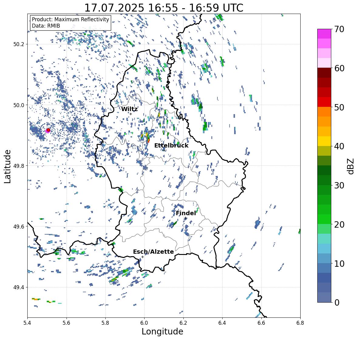Screen dimensions: 358x339
Task: Click the yellow colorbar segment just above 40
Action: (x=324, y=141)
